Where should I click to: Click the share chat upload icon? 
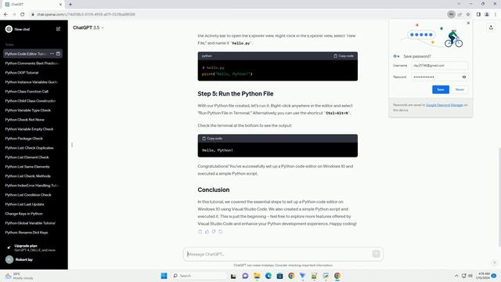pos(491,28)
